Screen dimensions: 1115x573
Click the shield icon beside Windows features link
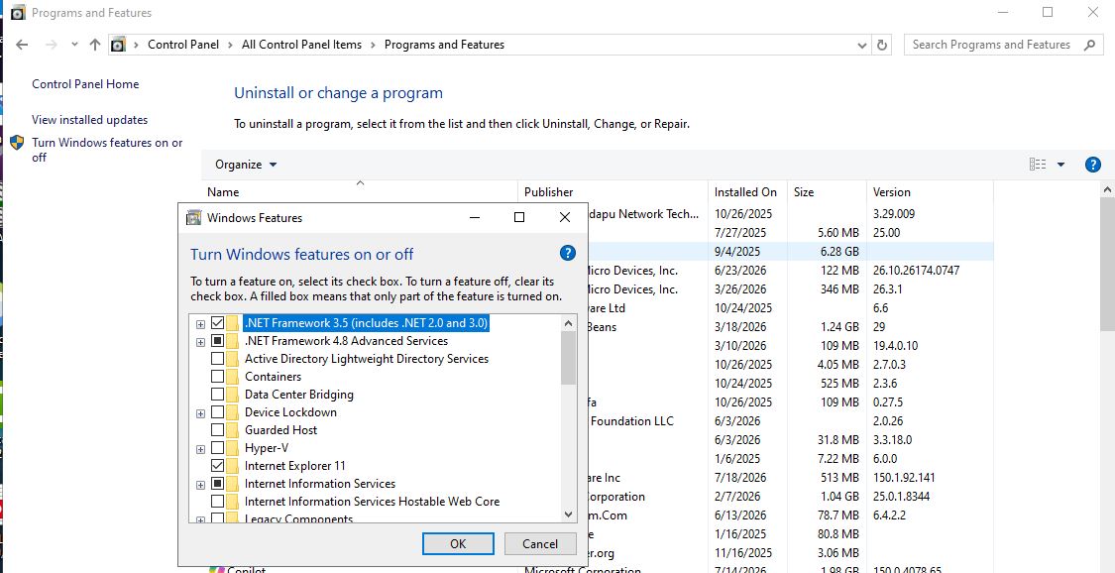17,142
